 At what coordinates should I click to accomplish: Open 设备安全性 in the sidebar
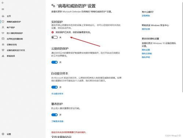(x=12, y=45)
